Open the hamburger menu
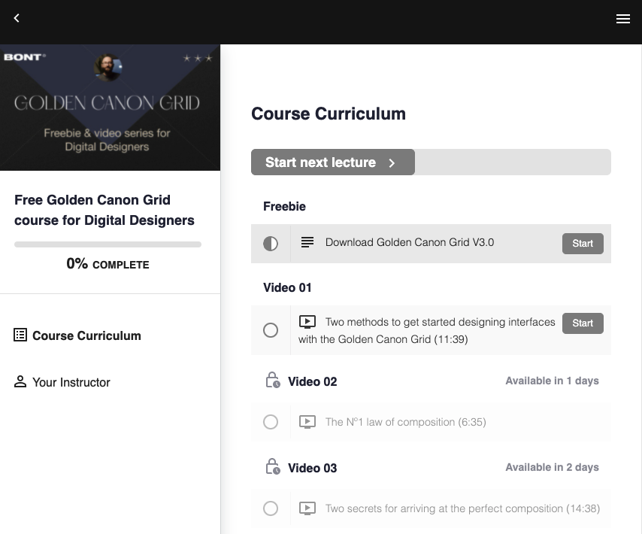This screenshot has height=534, width=642. (x=622, y=19)
